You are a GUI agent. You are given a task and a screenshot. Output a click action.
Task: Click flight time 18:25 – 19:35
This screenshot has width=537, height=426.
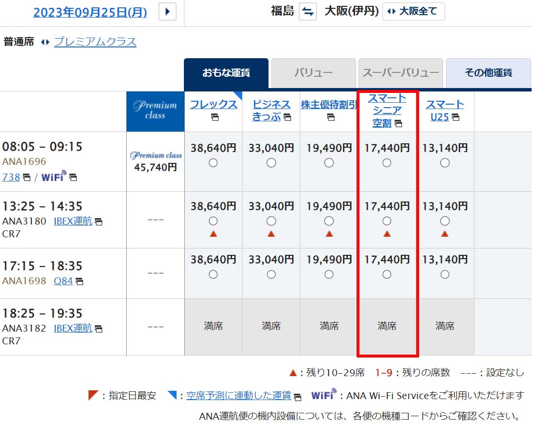tap(42, 314)
